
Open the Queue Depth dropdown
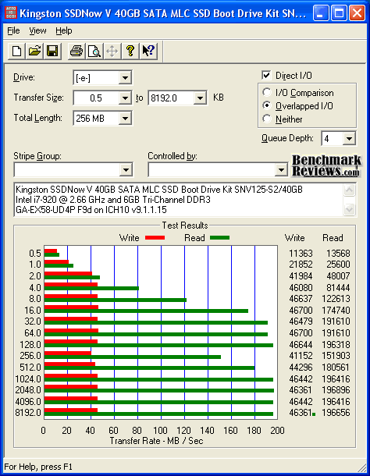tap(349, 139)
